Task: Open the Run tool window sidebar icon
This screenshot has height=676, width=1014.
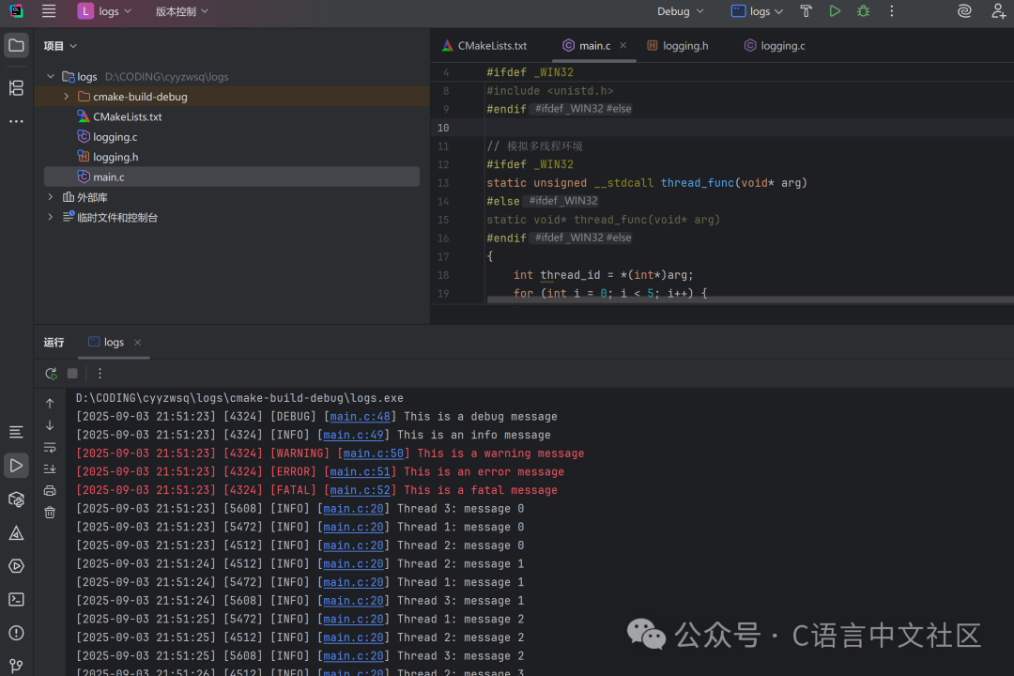Action: [x=16, y=466]
